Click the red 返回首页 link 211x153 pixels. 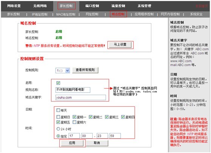202,6
